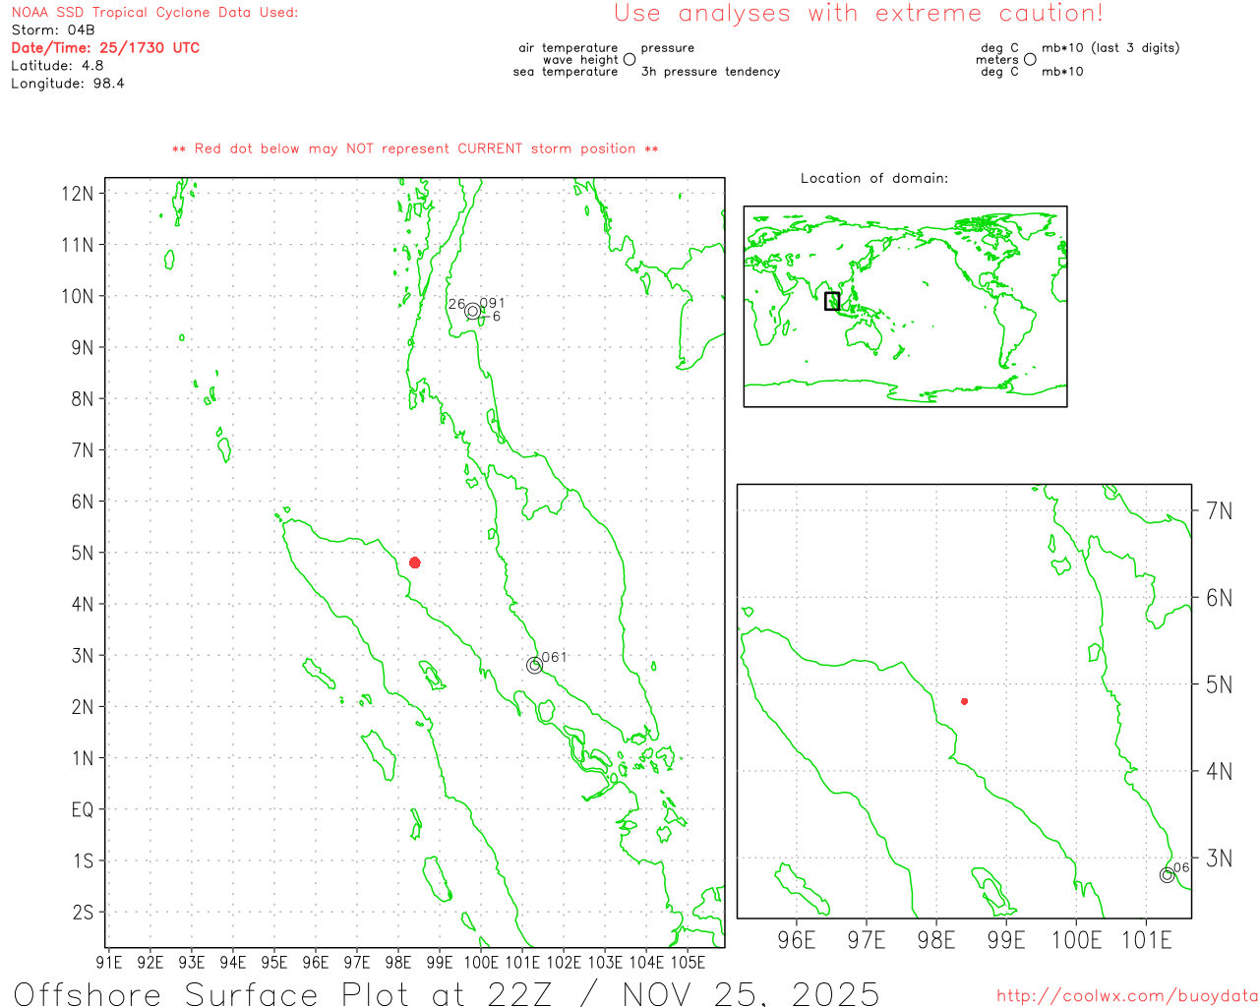Click the Offshore Surface Plot title text
Screen dimensions: 1259x1007
coord(447,993)
